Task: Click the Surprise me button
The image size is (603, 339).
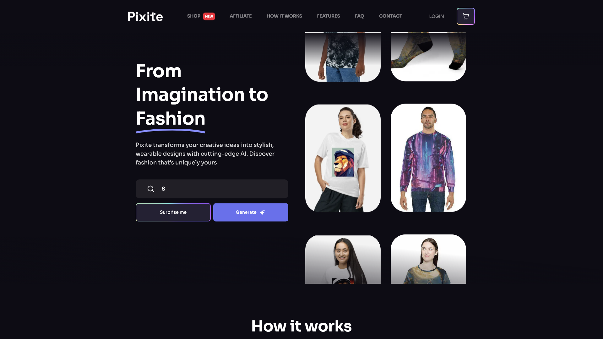Action: (173, 212)
